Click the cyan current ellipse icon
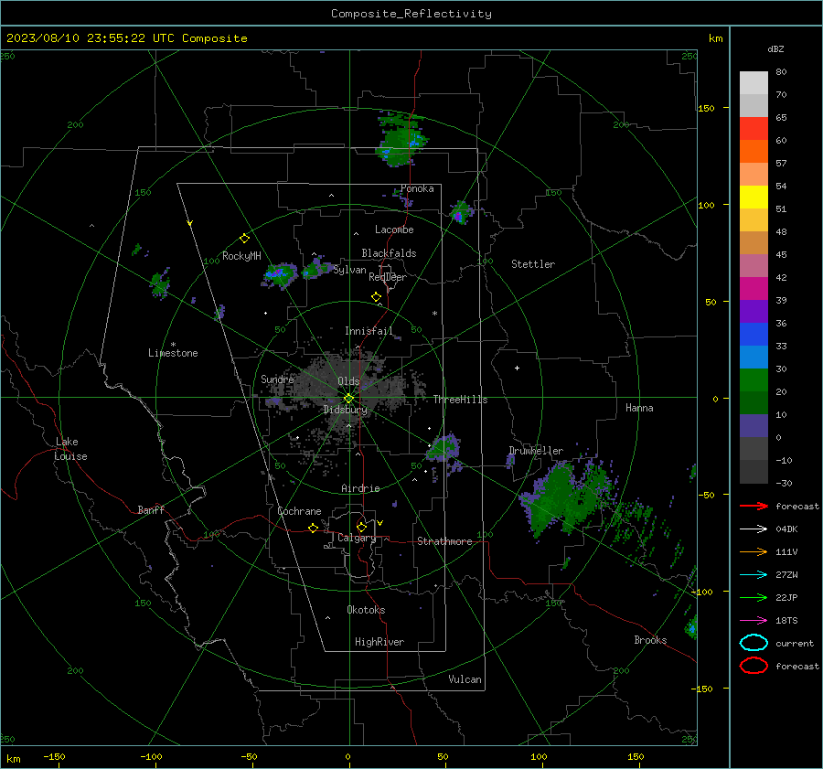 point(754,643)
